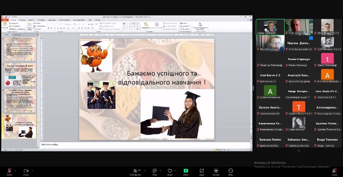Start recording with the Record icon
This screenshot has height=177, width=343.
pos(216,171)
